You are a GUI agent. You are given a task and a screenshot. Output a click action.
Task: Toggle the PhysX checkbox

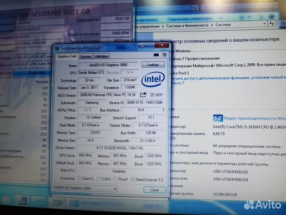[x=115, y=179]
